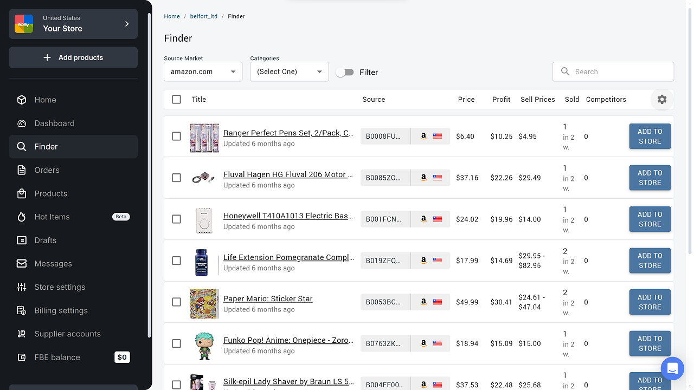Check the Funko Pop Zoro row checkbox

point(176,343)
